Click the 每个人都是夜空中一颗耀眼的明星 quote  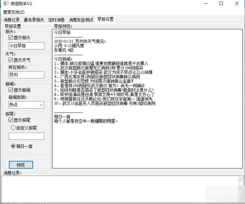[86, 121]
